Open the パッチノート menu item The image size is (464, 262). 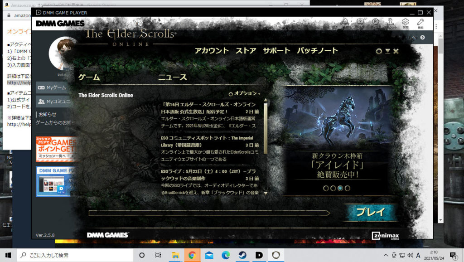click(317, 50)
